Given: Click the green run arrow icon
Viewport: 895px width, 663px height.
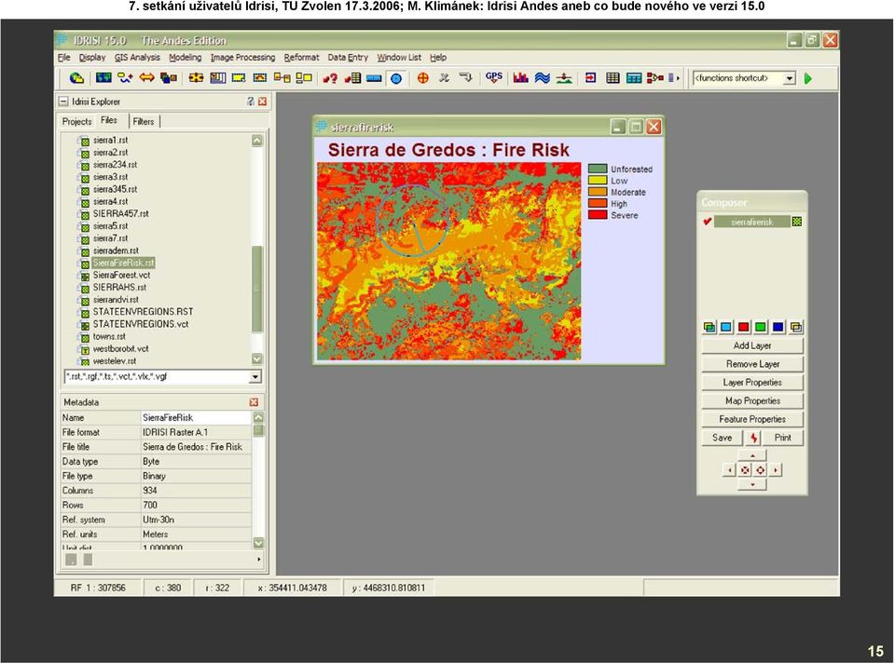Looking at the screenshot, I should 808,78.
